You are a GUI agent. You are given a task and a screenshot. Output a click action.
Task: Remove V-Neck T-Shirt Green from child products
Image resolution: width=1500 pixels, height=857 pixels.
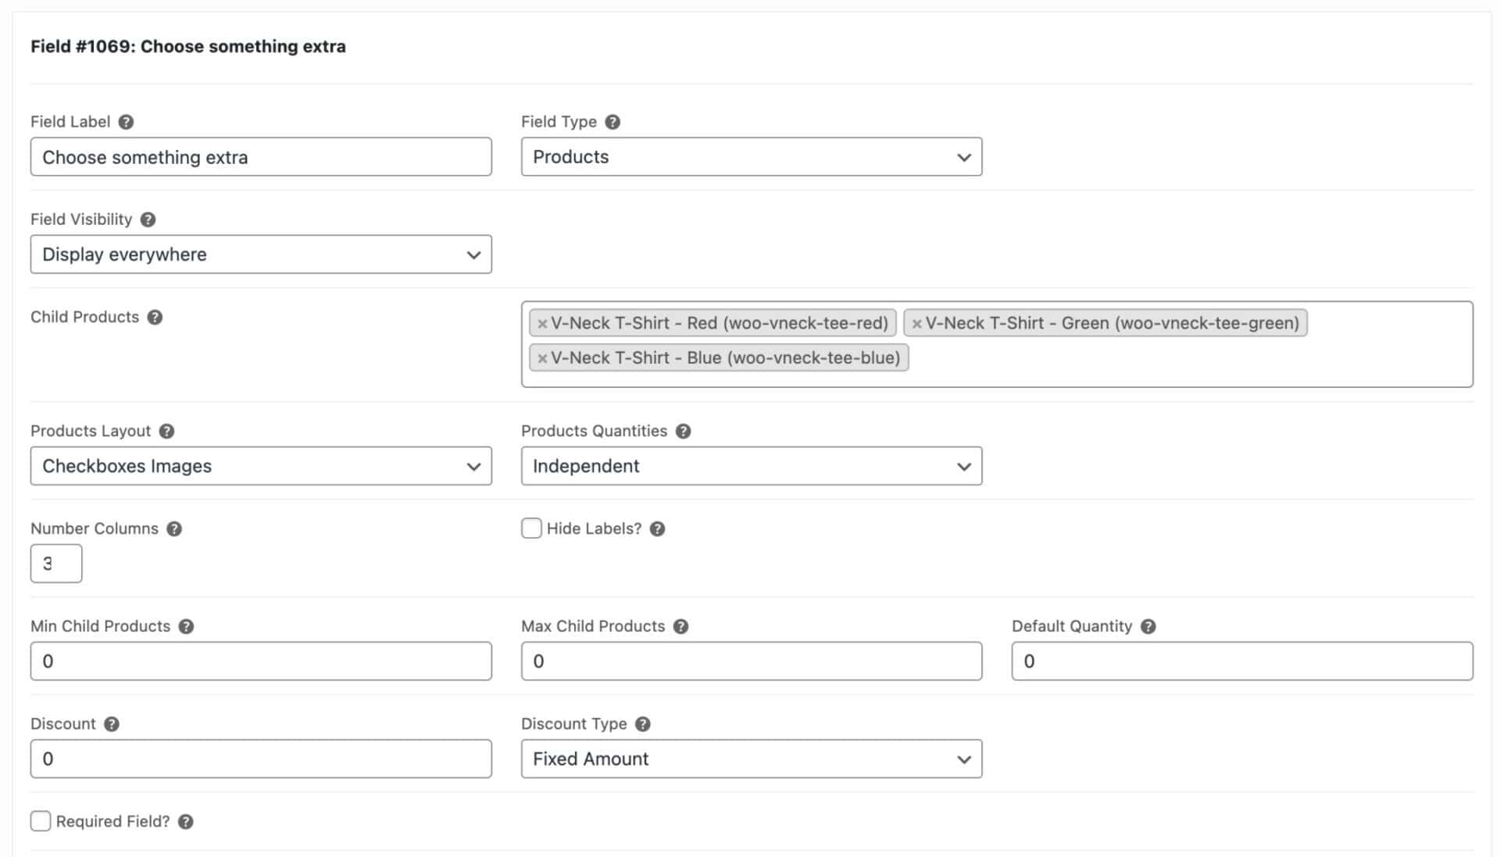(x=917, y=323)
